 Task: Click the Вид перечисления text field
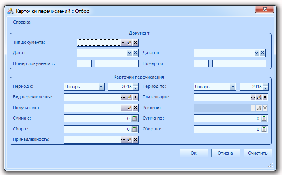(92, 97)
